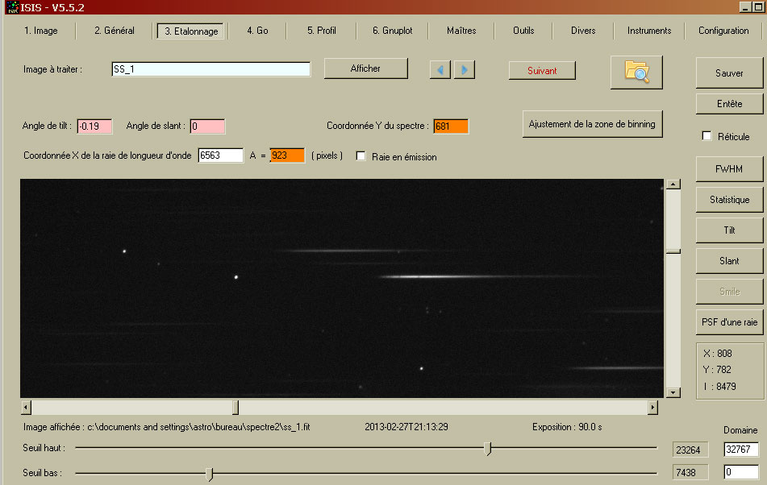
Task: Click the timestamp 2013-02-27T21:13:29
Action: 406,427
